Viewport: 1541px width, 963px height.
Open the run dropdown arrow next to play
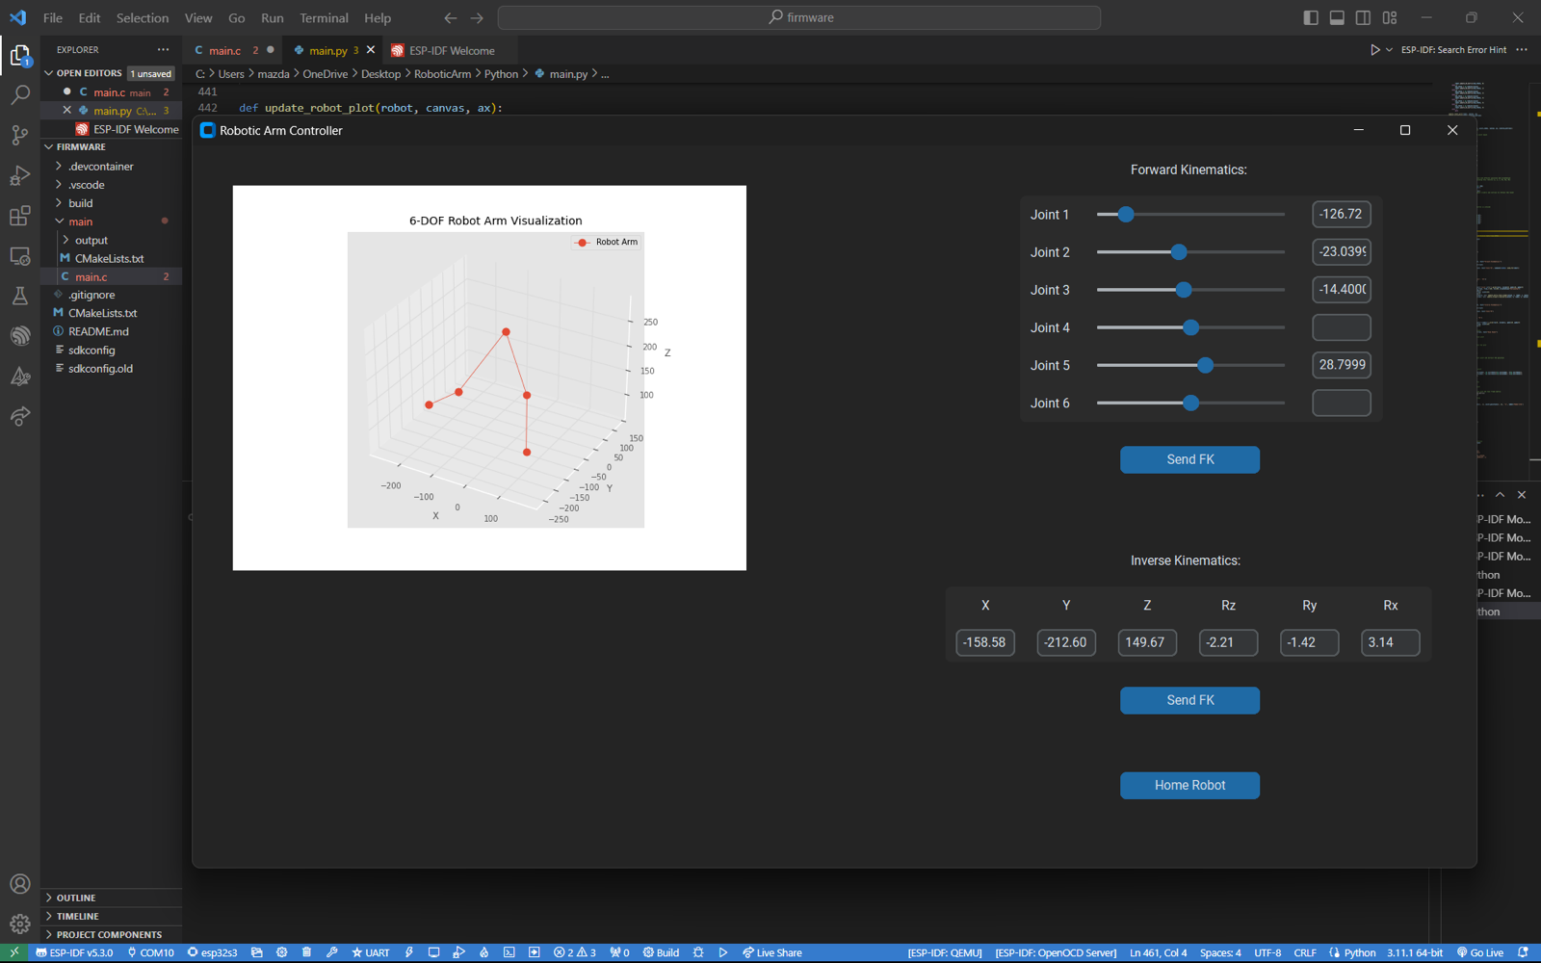pyautogui.click(x=1389, y=50)
